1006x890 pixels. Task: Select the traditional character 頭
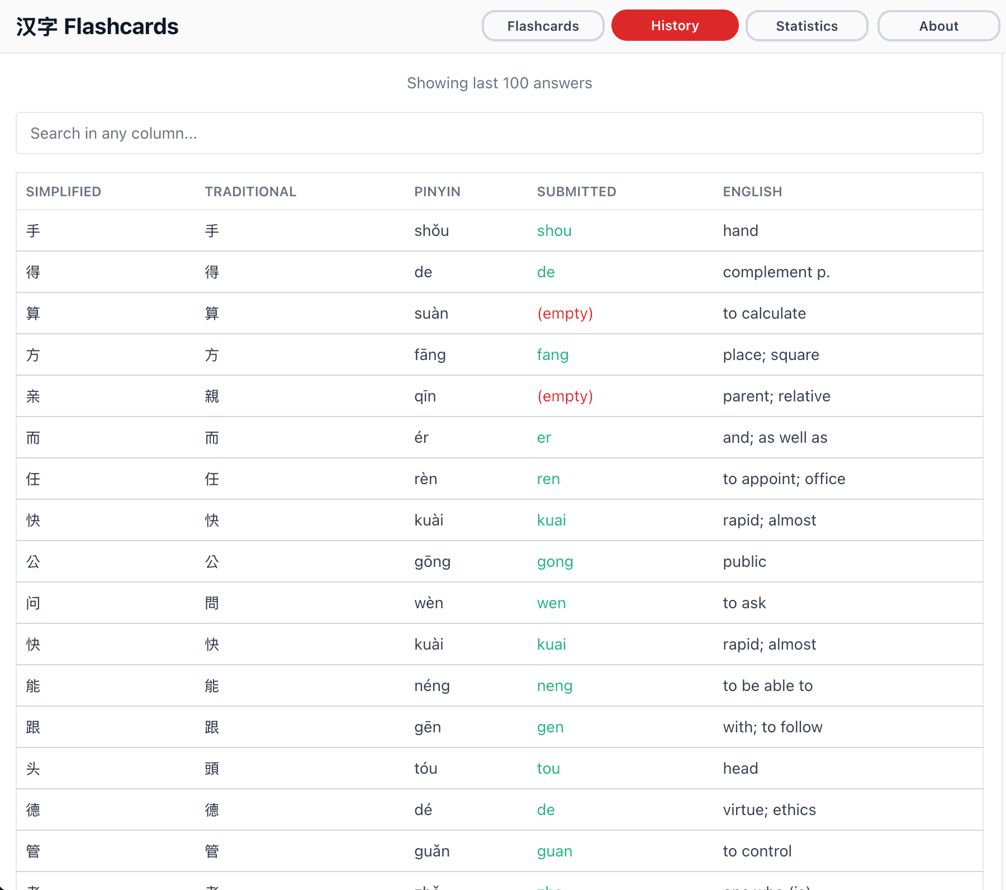click(212, 769)
